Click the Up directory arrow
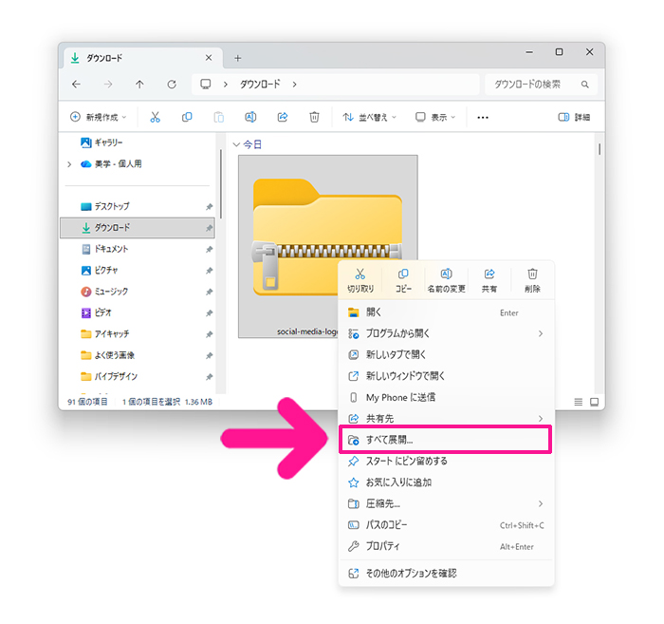Image resolution: width=664 pixels, height=624 pixels. (x=139, y=85)
